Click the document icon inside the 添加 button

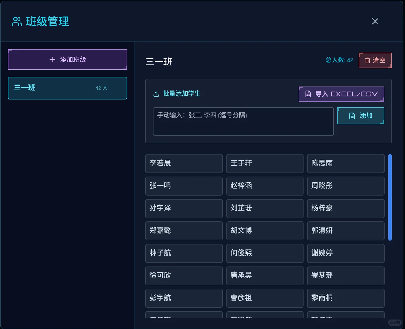pyautogui.click(x=352, y=116)
